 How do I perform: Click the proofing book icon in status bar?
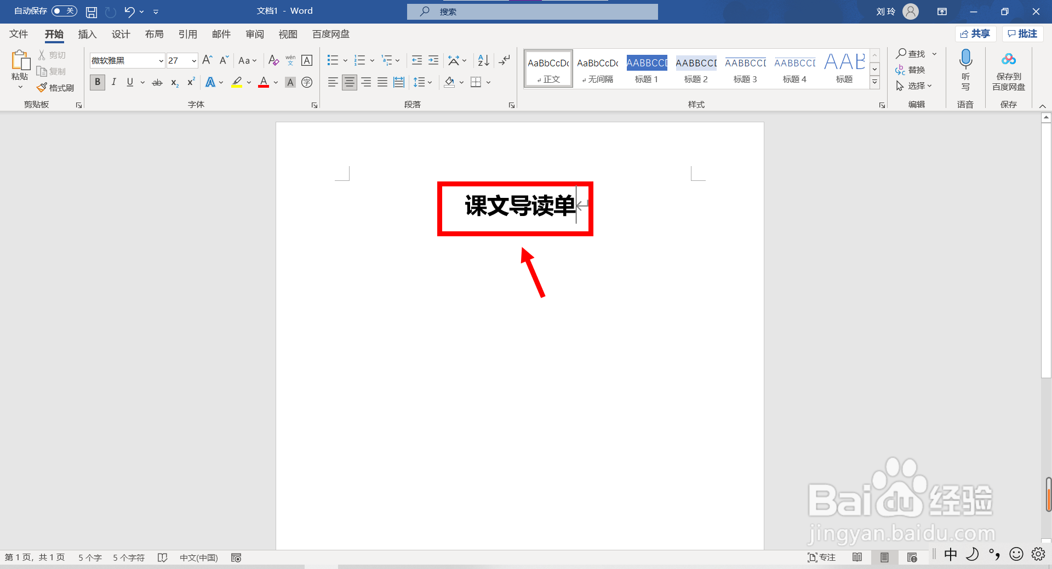point(162,557)
